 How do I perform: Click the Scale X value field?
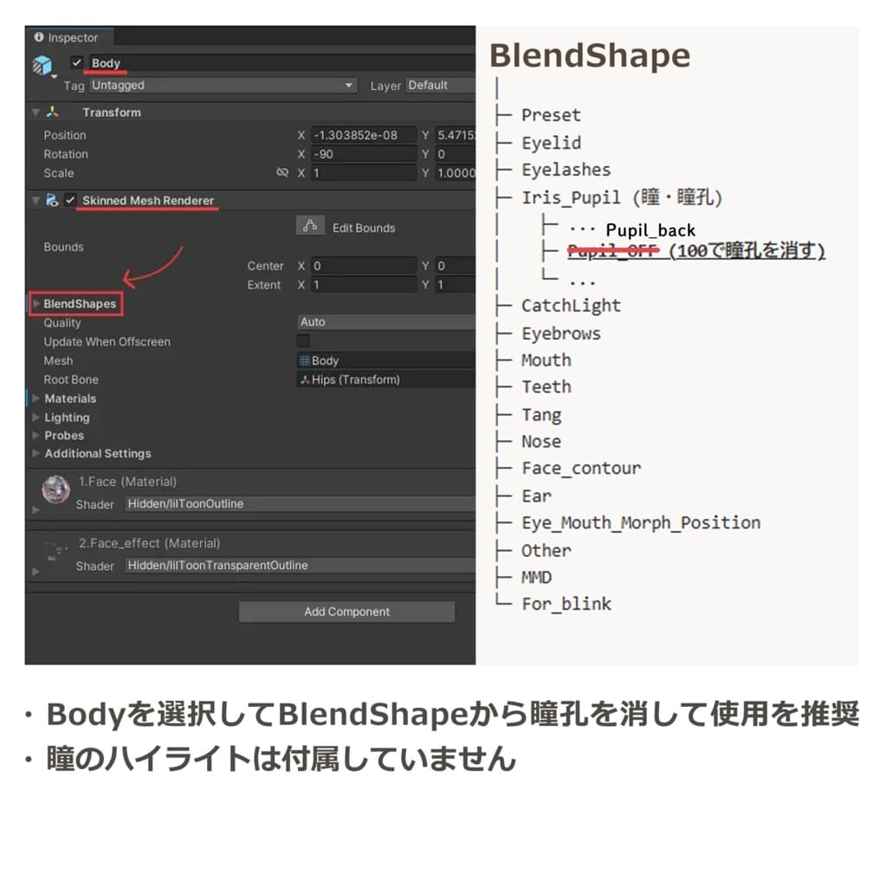(x=364, y=173)
